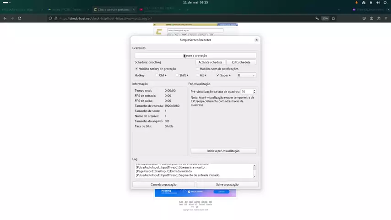Image resolution: width=391 pixels, height=220 pixels.
Task: Open a new browser tab with plus
Action: [x=188, y=10]
